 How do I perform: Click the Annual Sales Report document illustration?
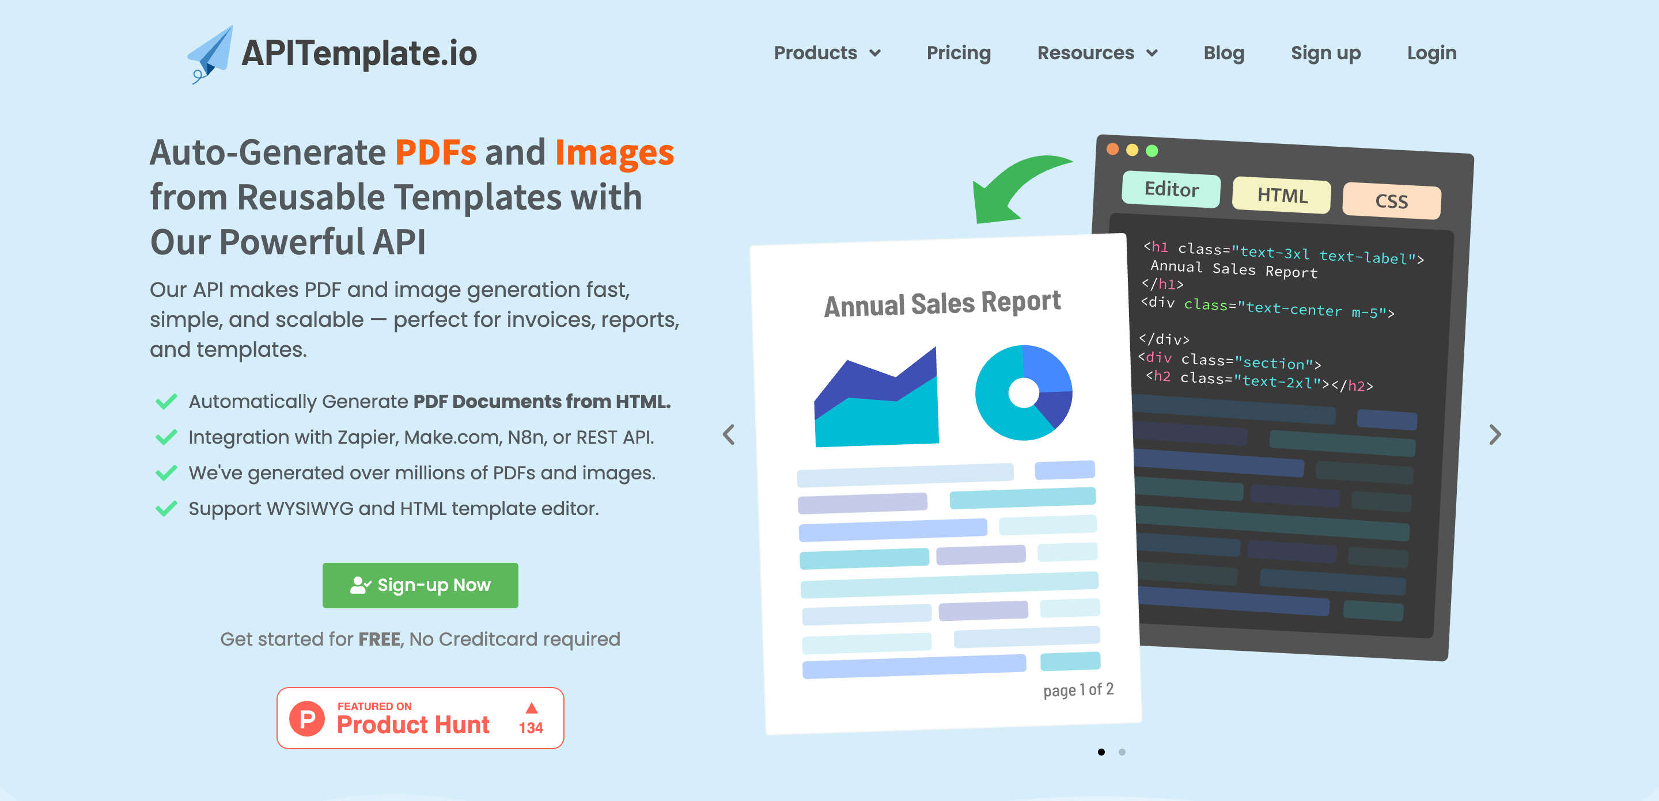945,484
